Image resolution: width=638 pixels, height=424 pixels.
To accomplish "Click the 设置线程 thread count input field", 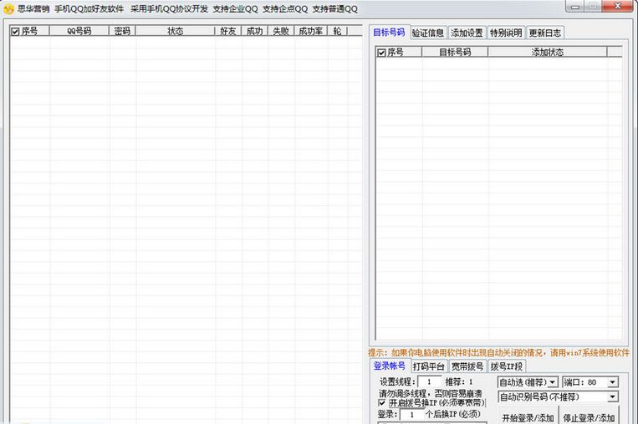I will pos(428,382).
